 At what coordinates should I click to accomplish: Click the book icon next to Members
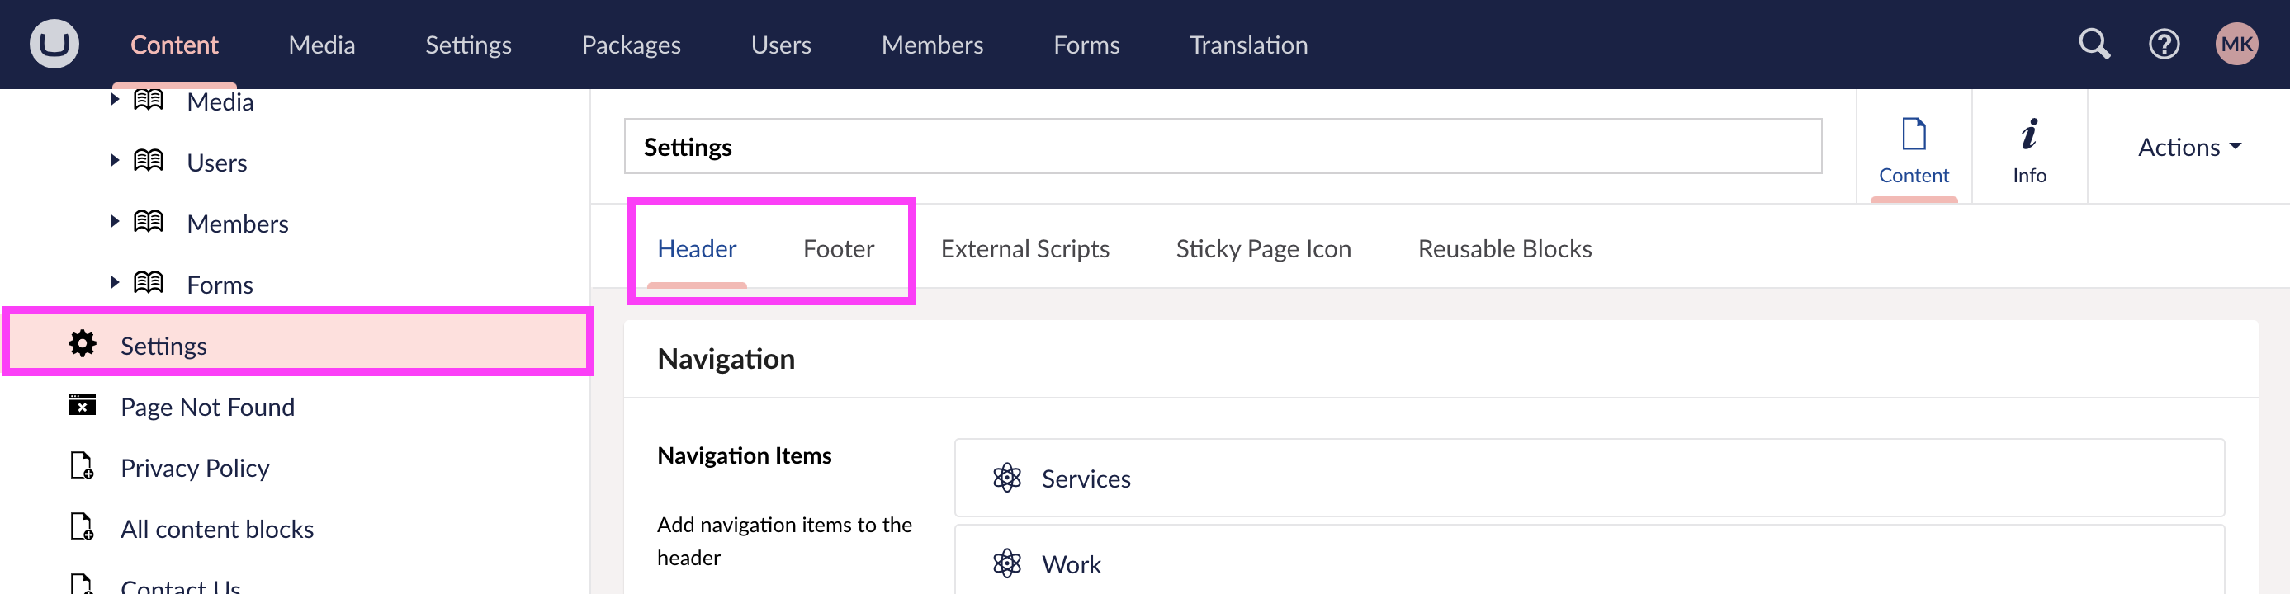tap(149, 222)
